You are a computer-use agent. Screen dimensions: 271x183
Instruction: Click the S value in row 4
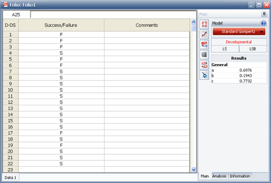61,53
